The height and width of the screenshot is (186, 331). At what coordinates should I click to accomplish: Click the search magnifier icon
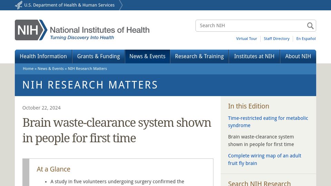(310, 26)
